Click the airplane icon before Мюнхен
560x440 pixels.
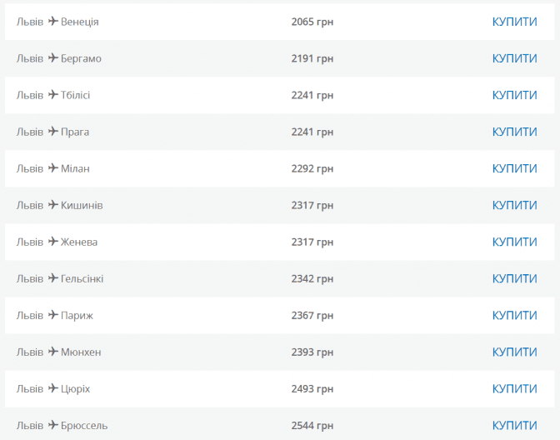(x=52, y=352)
